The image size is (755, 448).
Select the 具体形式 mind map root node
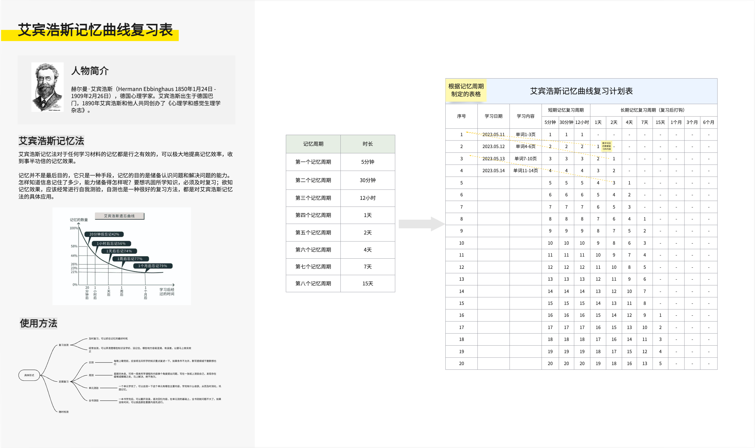coord(29,375)
